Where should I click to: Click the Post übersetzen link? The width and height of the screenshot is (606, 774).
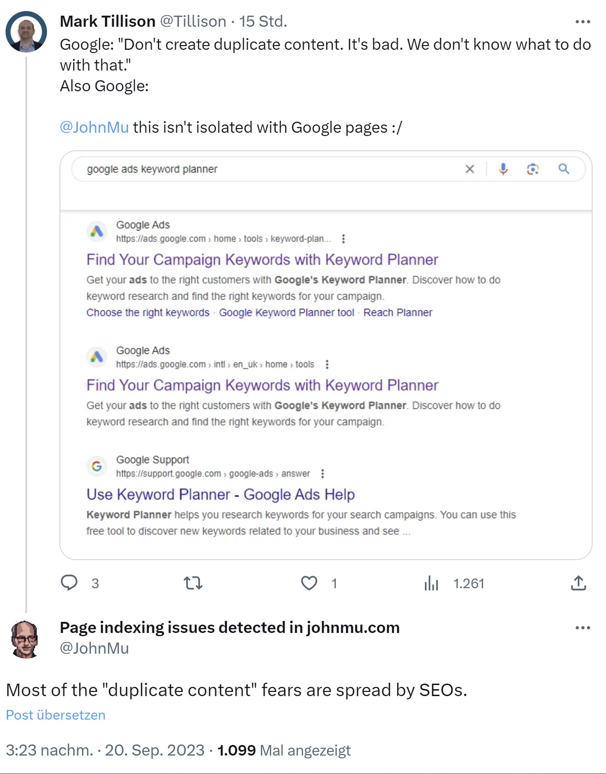55,715
